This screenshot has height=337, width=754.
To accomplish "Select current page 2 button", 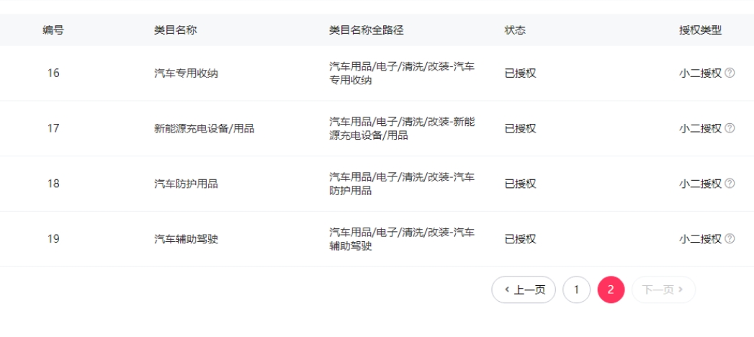I will click(x=611, y=289).
